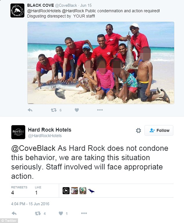Open the @CoveBlack mention in the reply

coord(33,148)
